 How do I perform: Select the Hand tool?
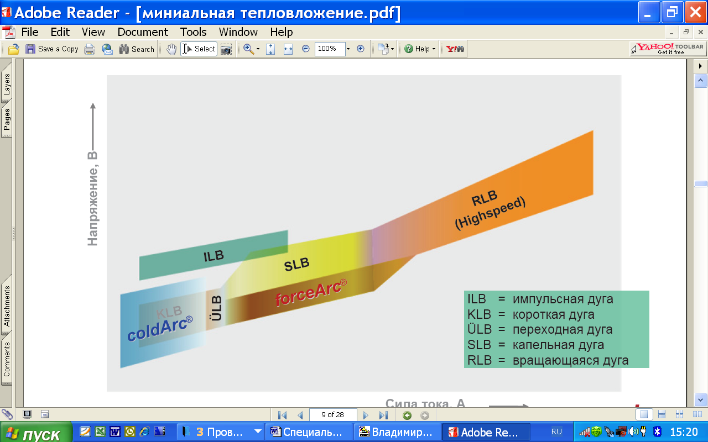(x=171, y=49)
